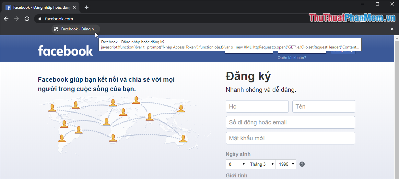Open the 'Facebook - Đăng n...' bookmark
This screenshot has width=399, height=179.
[x=76, y=29]
